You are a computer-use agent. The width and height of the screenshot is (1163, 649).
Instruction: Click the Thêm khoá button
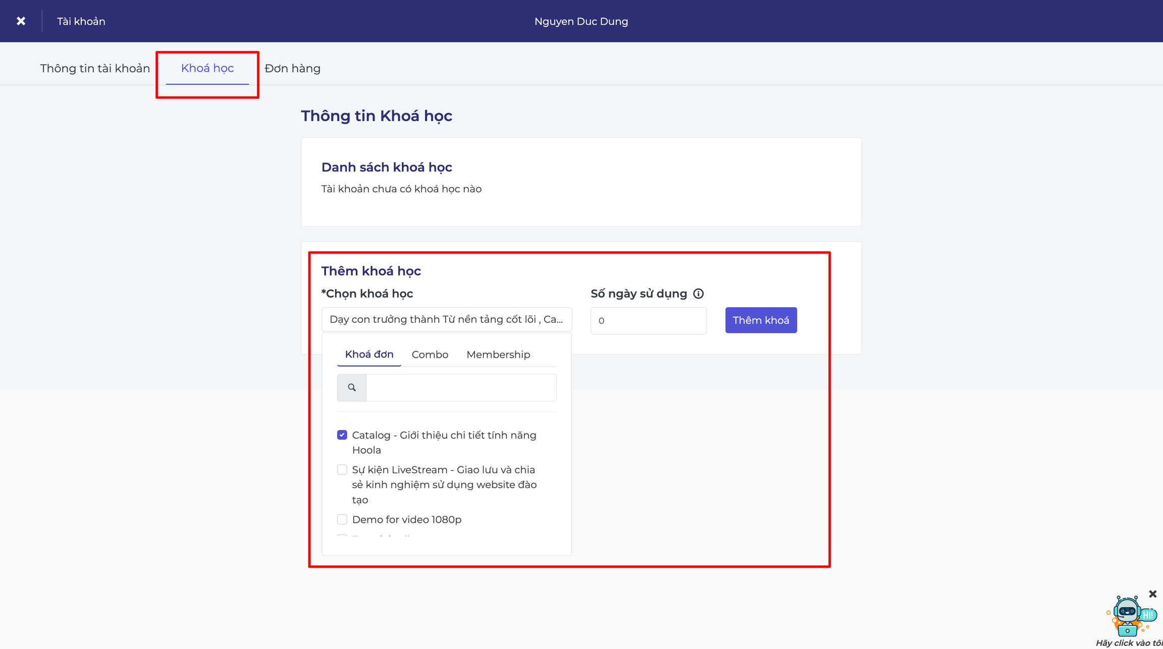[x=761, y=320]
